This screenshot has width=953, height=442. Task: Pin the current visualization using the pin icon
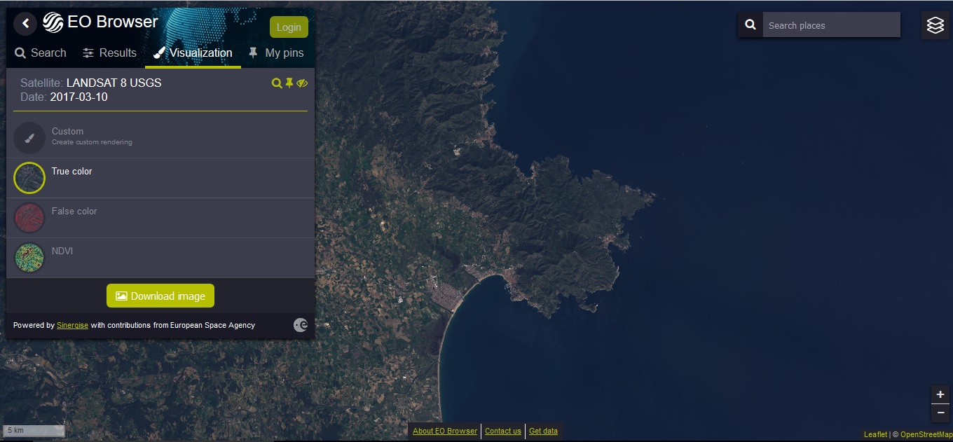click(x=289, y=83)
